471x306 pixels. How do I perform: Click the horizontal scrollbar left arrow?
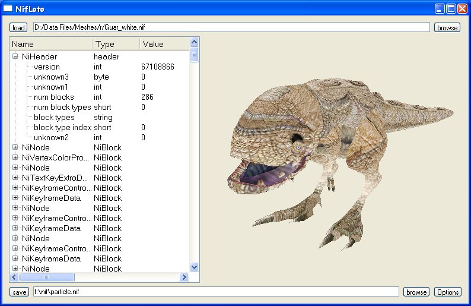[x=14, y=277]
